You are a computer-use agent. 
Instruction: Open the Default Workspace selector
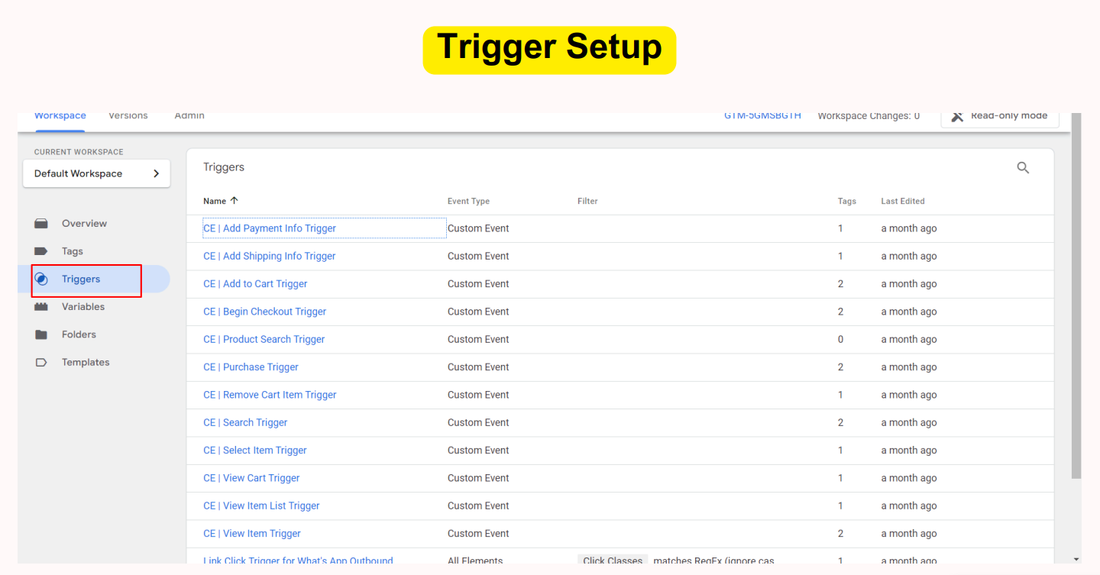pyautogui.click(x=96, y=173)
